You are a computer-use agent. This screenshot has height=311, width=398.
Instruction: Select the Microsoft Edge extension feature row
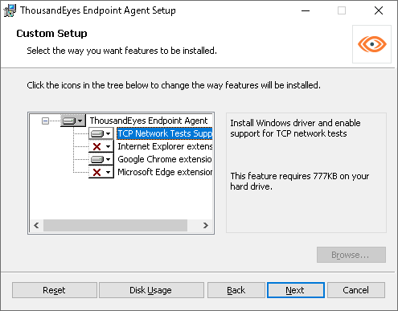[165, 172]
